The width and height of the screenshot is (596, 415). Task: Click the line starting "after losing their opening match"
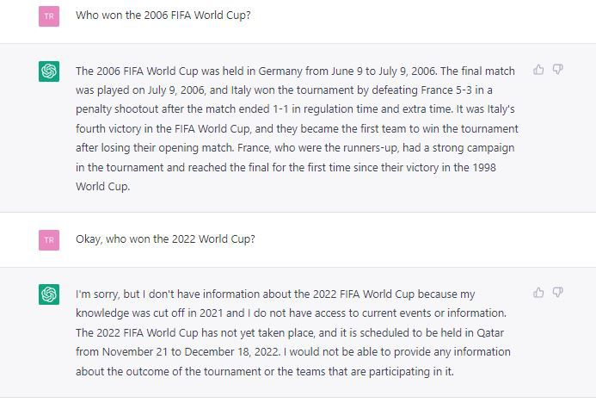292,148
